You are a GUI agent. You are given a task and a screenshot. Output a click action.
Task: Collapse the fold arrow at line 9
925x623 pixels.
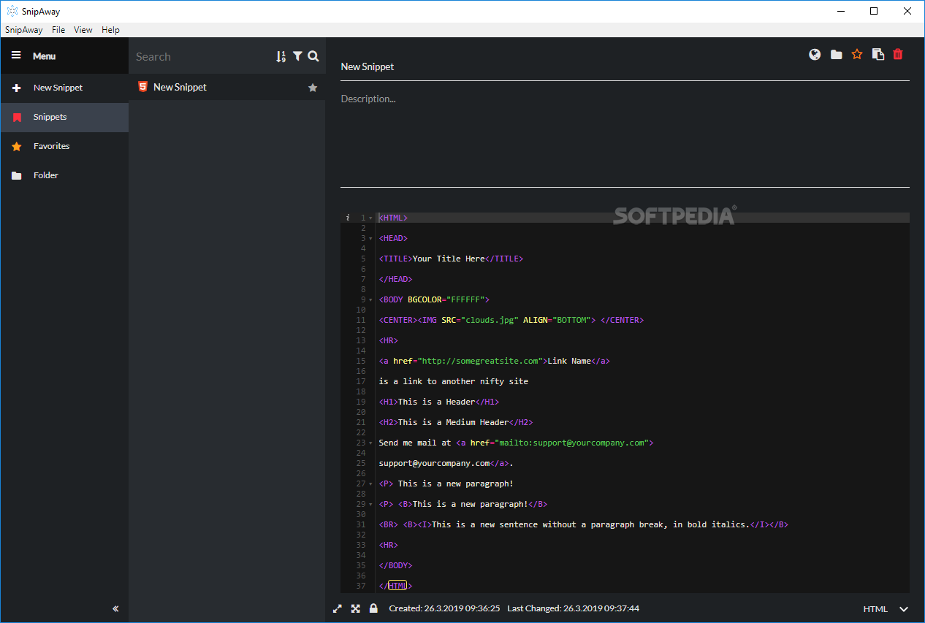pyautogui.click(x=371, y=300)
